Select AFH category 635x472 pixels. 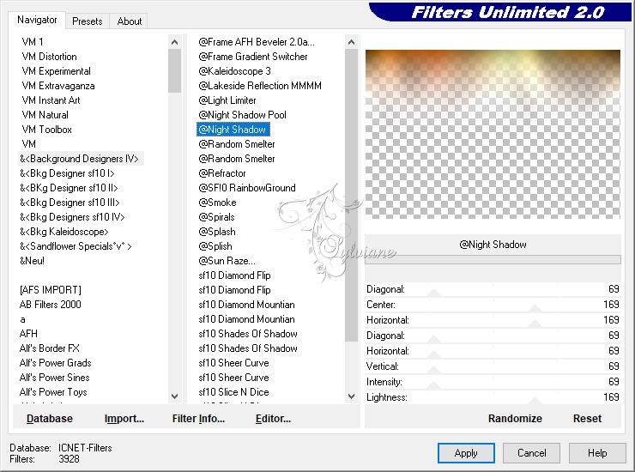pyautogui.click(x=28, y=334)
